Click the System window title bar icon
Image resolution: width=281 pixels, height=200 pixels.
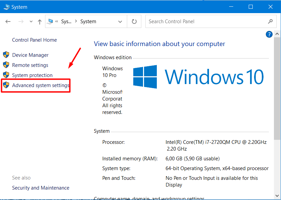7,7
